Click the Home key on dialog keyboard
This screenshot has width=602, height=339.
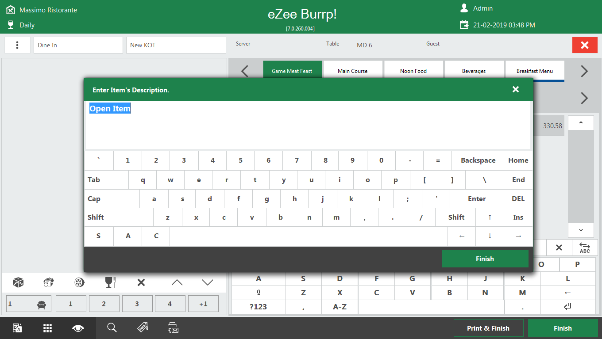tap(518, 160)
